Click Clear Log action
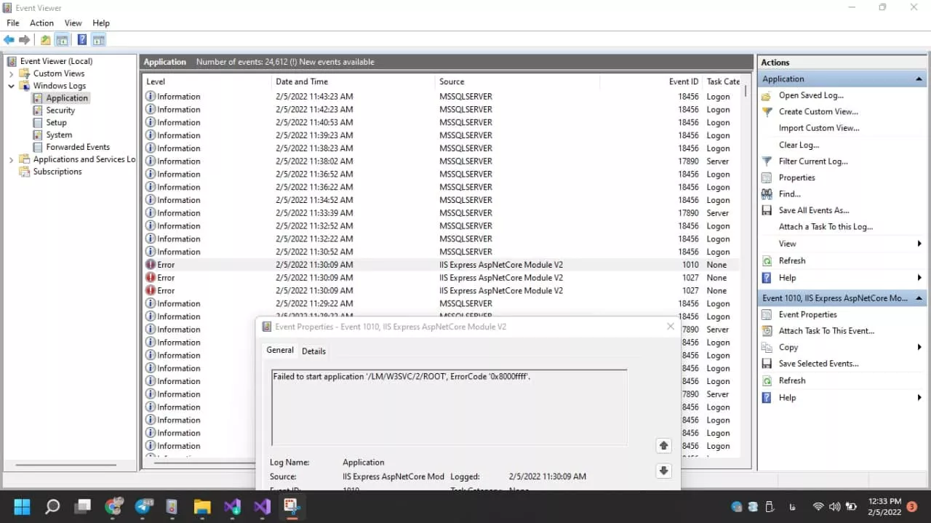Viewport: 931px width, 523px height. pos(799,145)
